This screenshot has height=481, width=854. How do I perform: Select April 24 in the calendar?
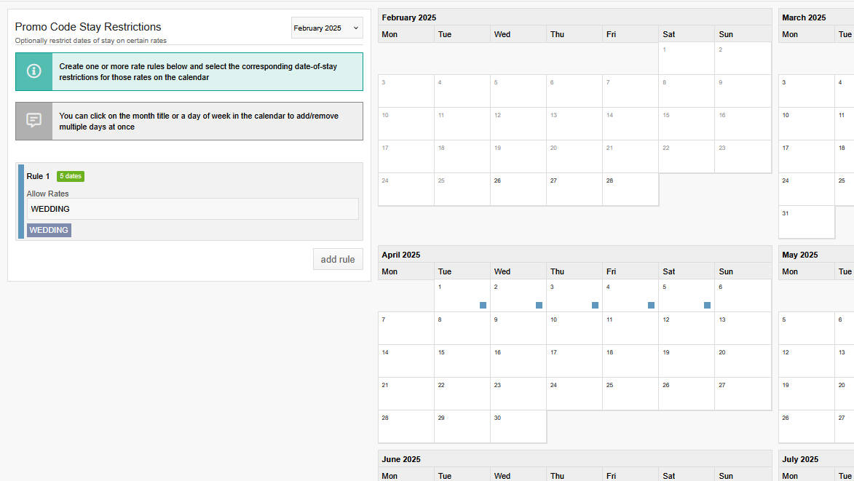click(574, 394)
